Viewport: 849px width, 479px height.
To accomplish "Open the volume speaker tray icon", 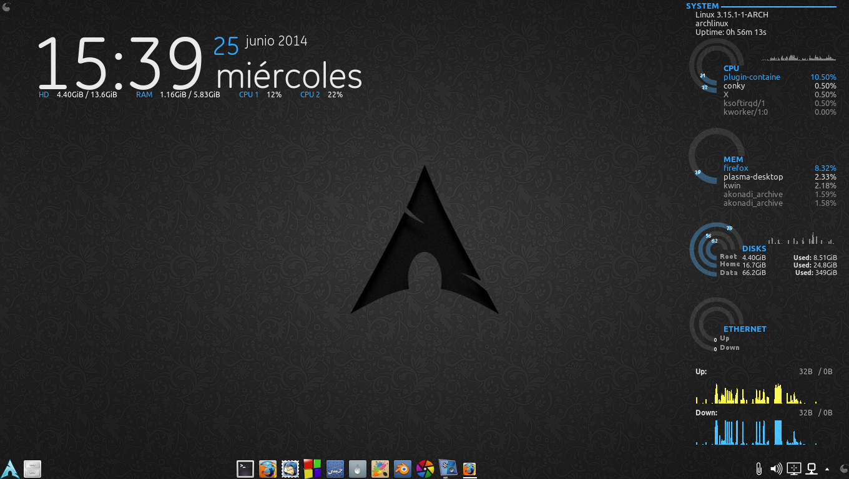I will [x=776, y=468].
